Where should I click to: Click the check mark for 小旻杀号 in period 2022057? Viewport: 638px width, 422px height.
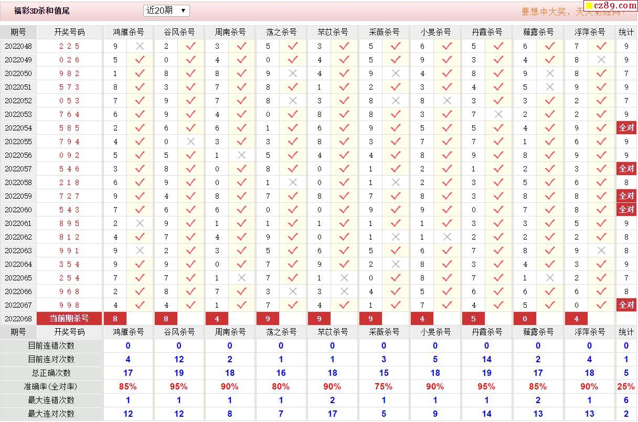click(447, 169)
